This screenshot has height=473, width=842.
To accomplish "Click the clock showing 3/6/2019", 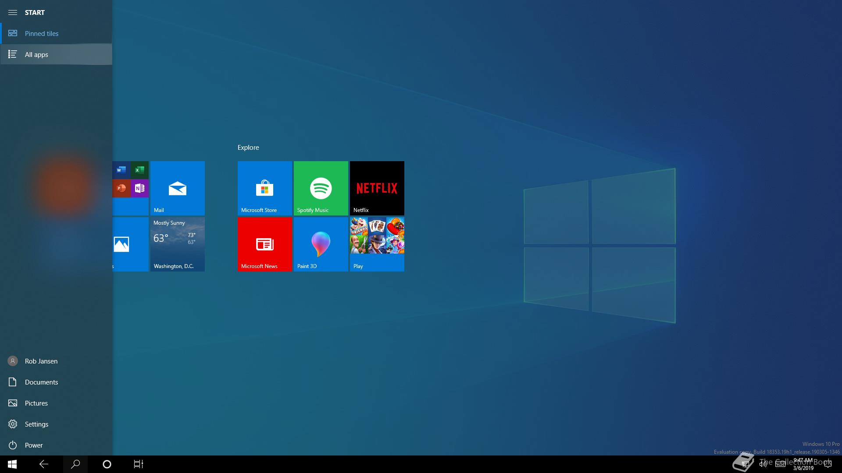I will pos(803,464).
